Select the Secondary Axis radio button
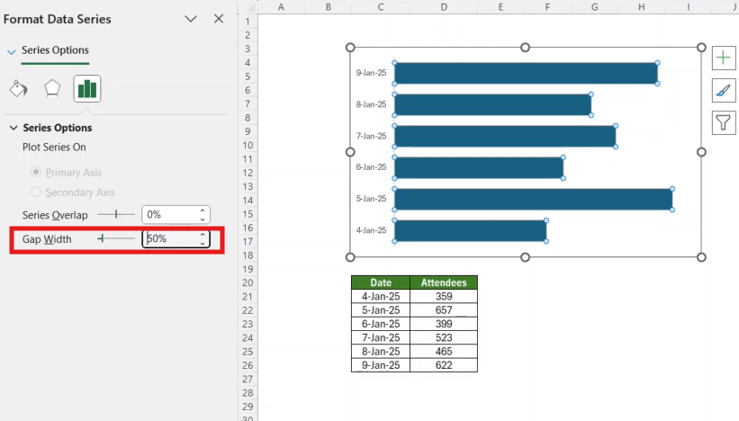The height and width of the screenshot is (421, 739). tap(36, 192)
